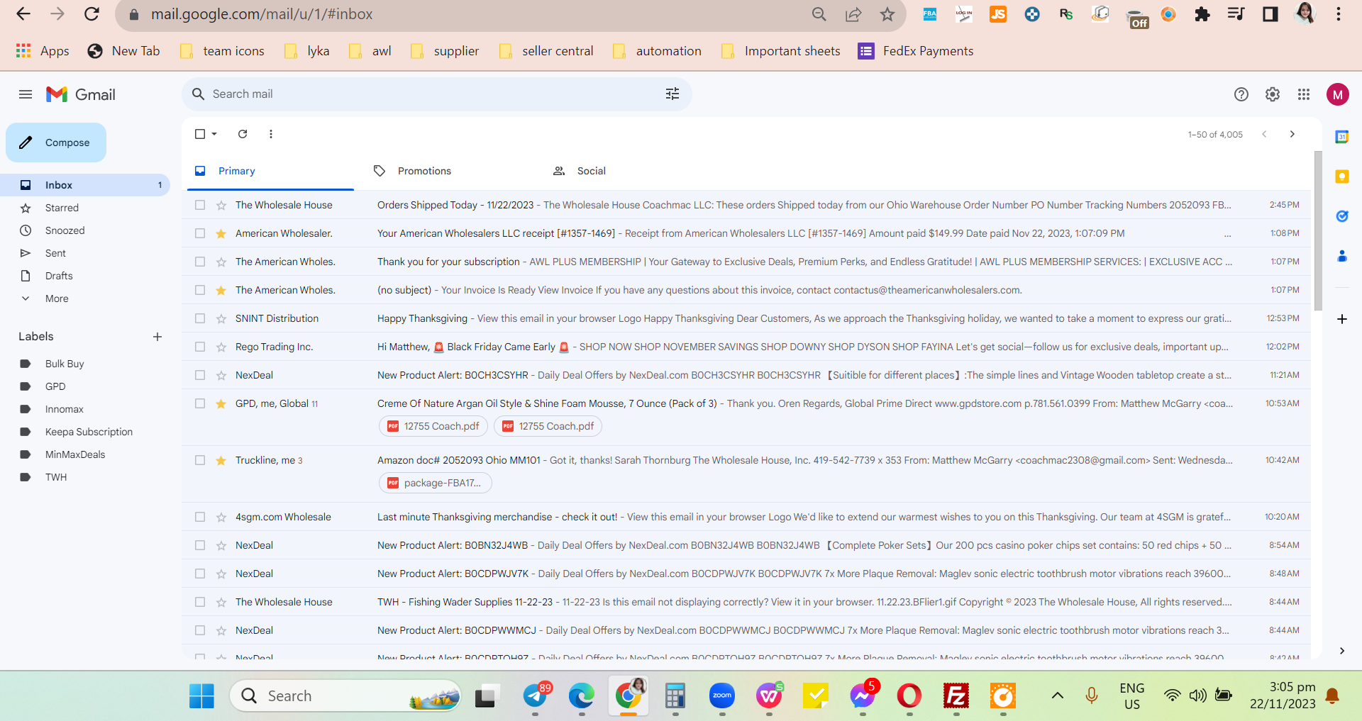Open the package-FBA17 PDF attachment
The image size is (1362, 721).
436,483
